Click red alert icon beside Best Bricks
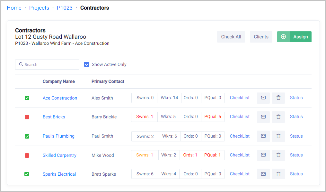The height and width of the screenshot is (192, 326). click(27, 117)
